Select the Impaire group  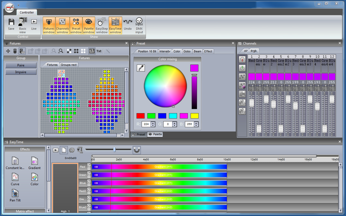(21, 72)
